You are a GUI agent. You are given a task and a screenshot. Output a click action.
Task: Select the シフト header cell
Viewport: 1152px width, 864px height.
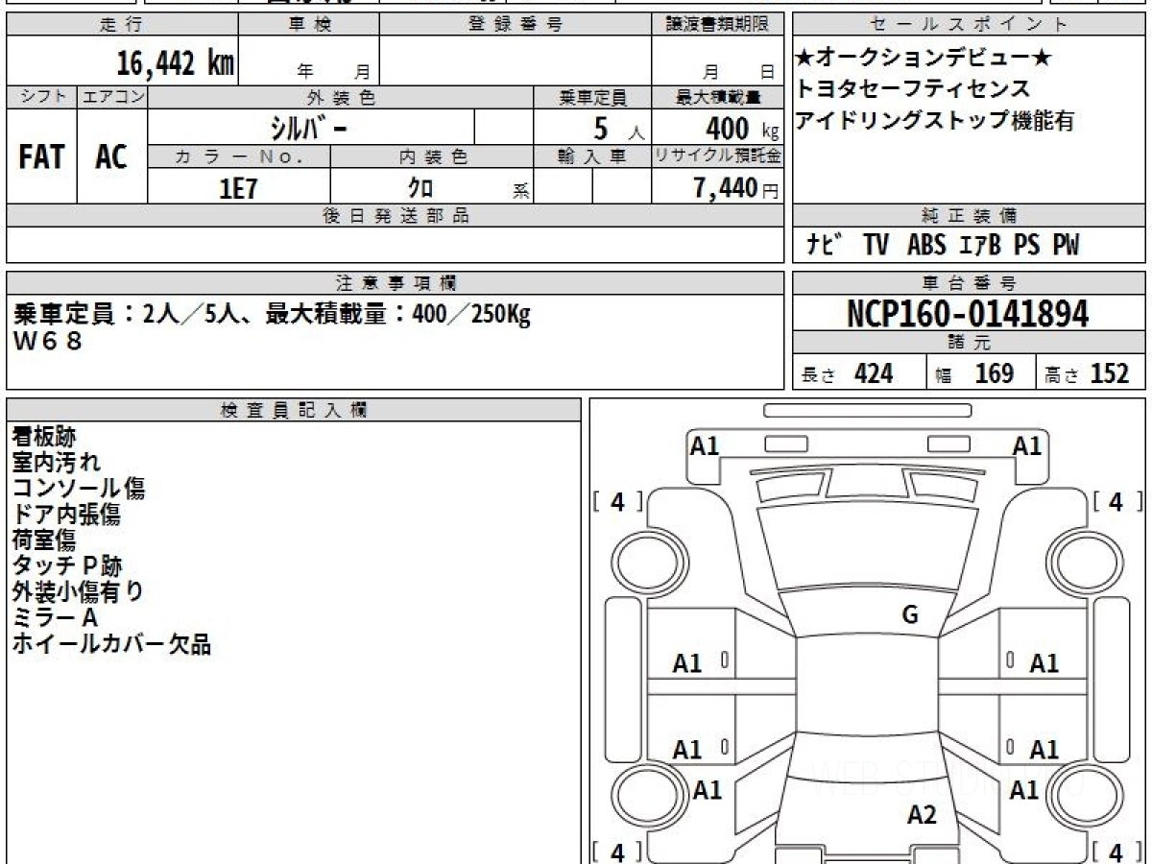click(41, 97)
